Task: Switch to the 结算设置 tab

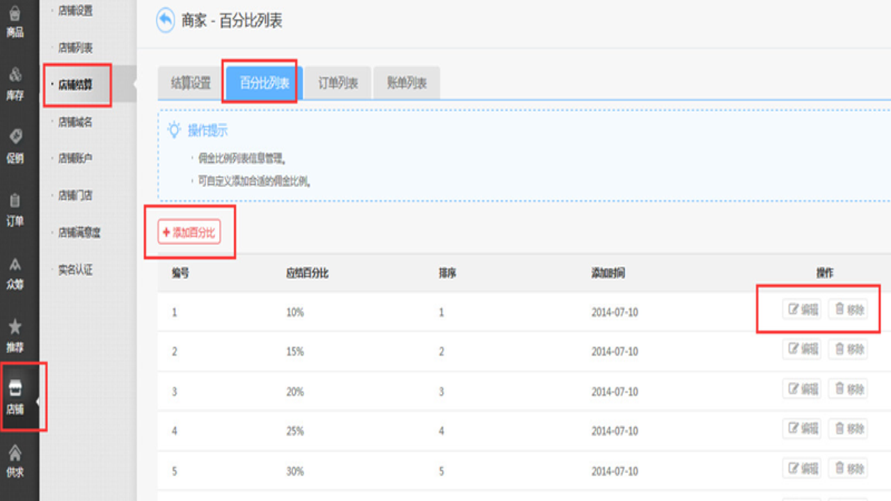Action: 191,83
